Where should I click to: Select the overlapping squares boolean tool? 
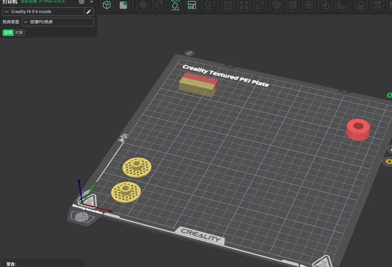coord(325,5)
